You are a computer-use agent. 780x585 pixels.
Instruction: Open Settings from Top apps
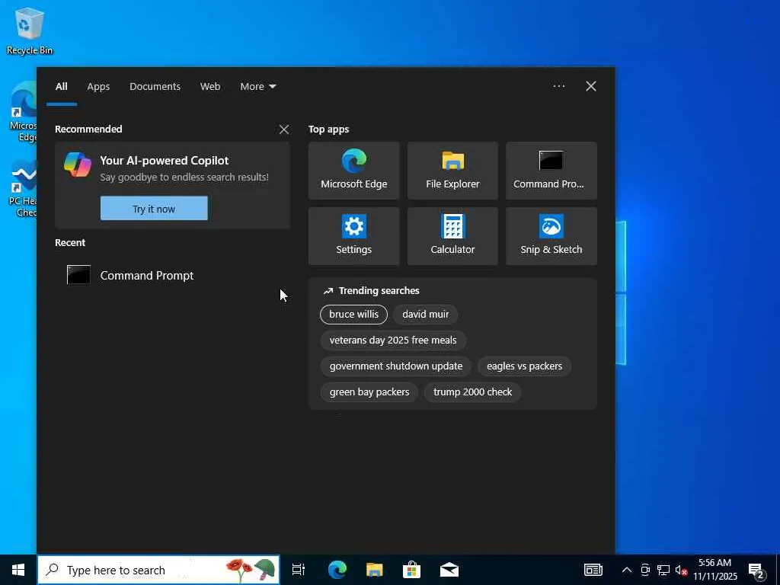[x=353, y=236]
